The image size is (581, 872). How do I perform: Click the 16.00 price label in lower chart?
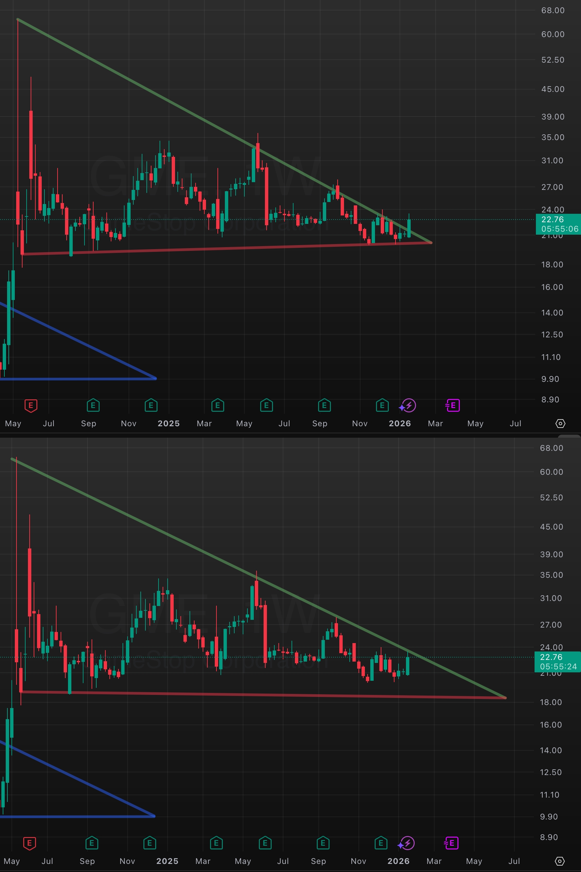point(551,725)
